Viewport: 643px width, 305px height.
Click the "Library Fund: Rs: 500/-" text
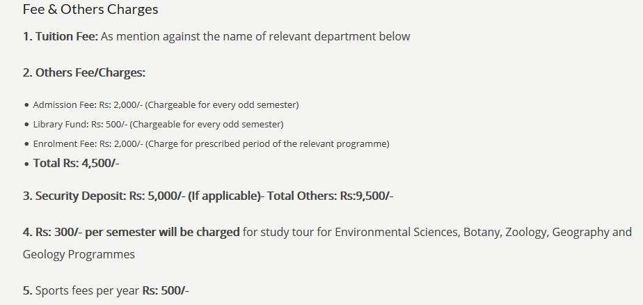80,125
